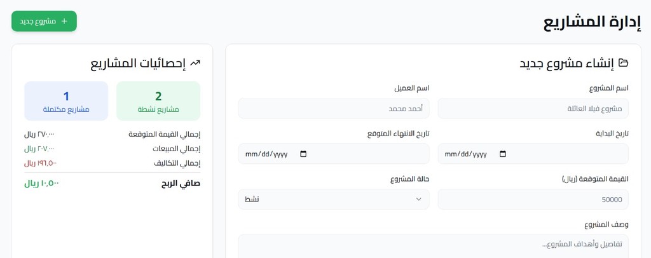
Task: Focus the اسم المشروع text field
Action: tap(533, 108)
